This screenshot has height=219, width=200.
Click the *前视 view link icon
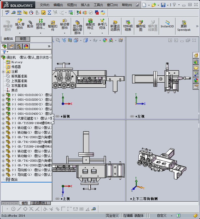click(x=57, y=116)
